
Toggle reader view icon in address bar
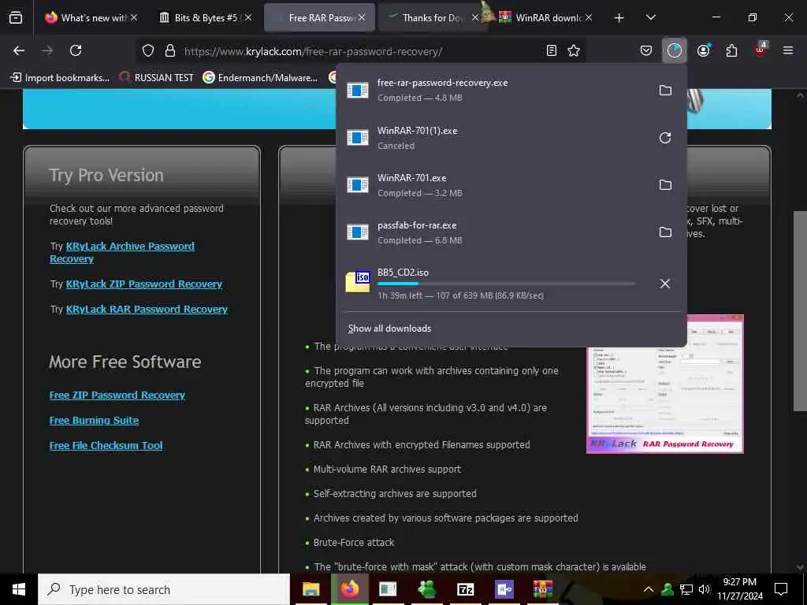click(x=551, y=50)
